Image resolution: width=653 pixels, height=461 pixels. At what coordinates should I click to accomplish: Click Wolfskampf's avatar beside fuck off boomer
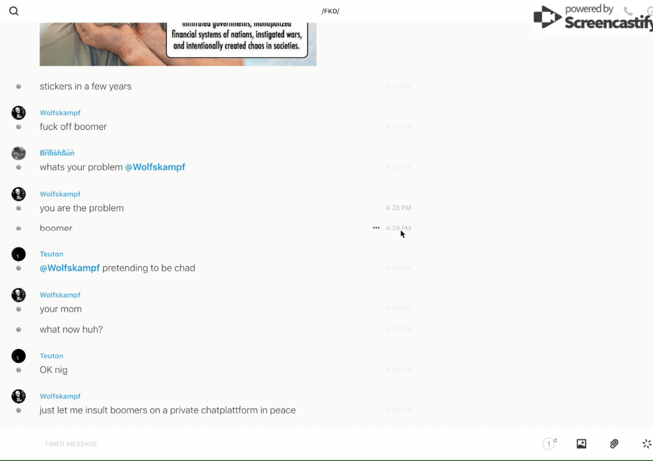point(18,113)
